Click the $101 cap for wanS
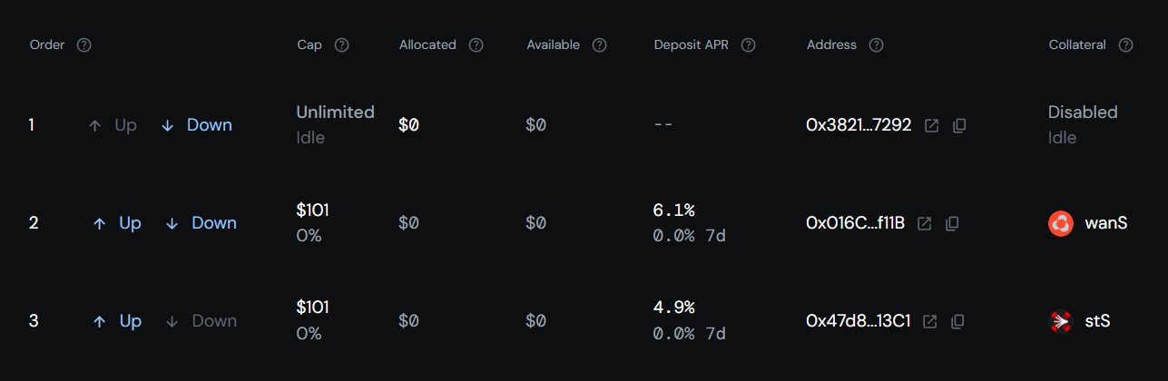Screen dimensions: 1168x381 tap(312, 210)
